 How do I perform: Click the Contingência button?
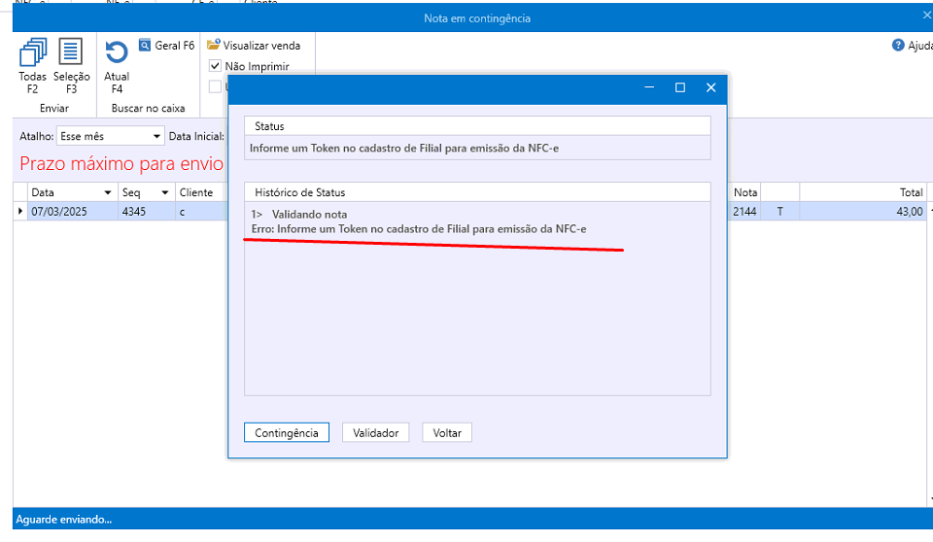pyautogui.click(x=287, y=433)
